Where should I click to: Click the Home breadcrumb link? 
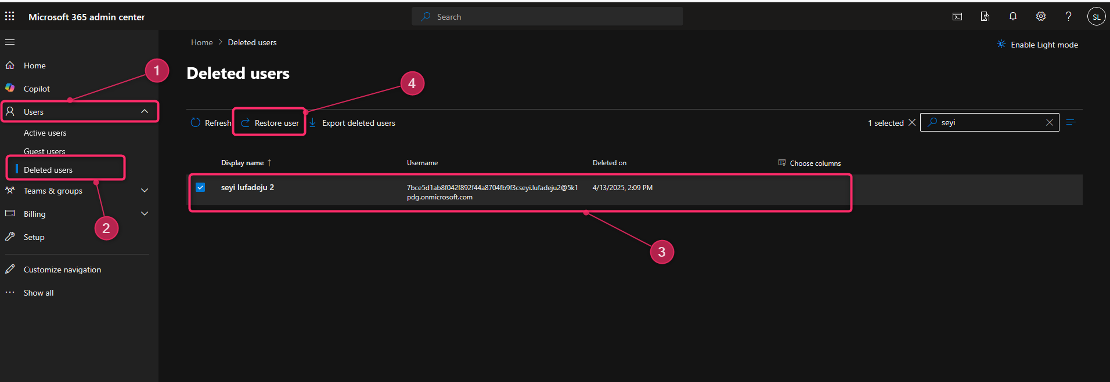click(x=202, y=42)
